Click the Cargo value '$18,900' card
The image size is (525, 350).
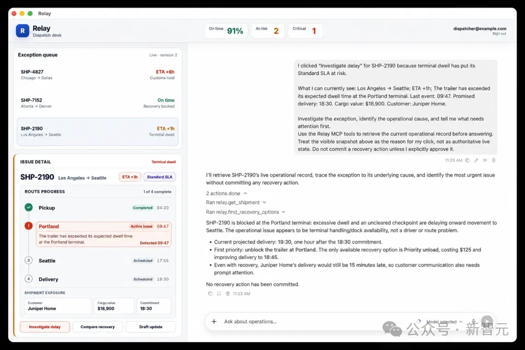click(x=114, y=306)
